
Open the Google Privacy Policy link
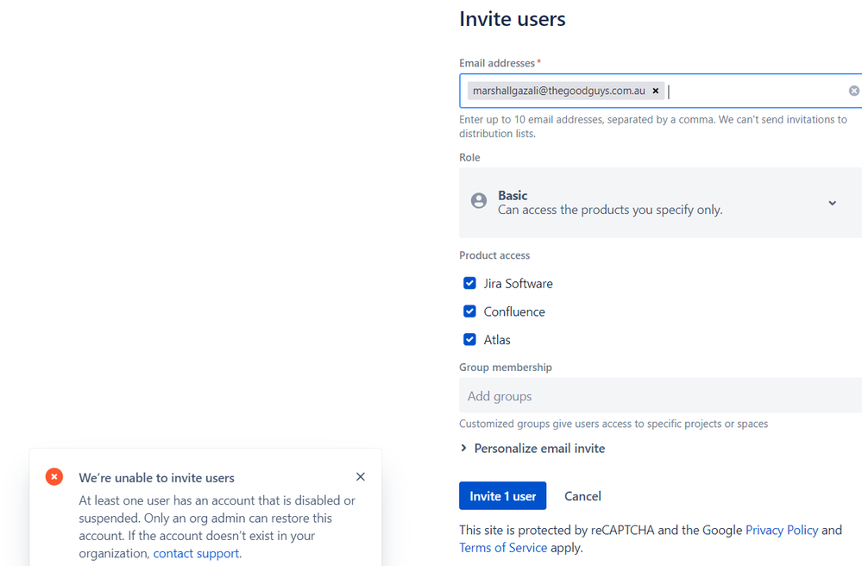(782, 531)
